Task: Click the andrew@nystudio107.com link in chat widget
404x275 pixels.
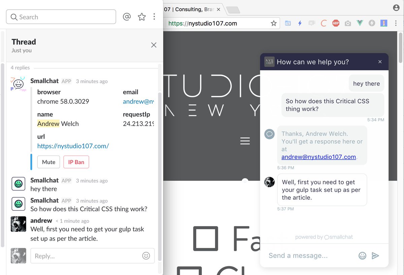Action: coord(319,157)
